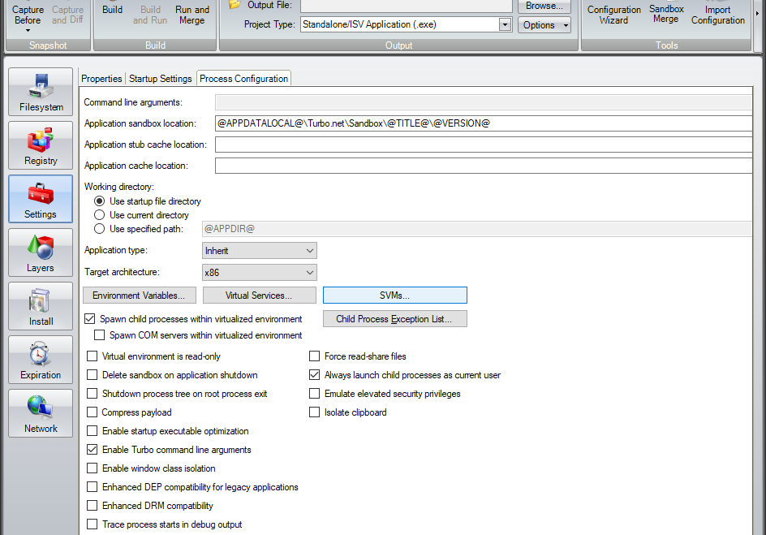Screen dimensions: 766x535
Task: Click Command line arguments field
Action: point(484,102)
